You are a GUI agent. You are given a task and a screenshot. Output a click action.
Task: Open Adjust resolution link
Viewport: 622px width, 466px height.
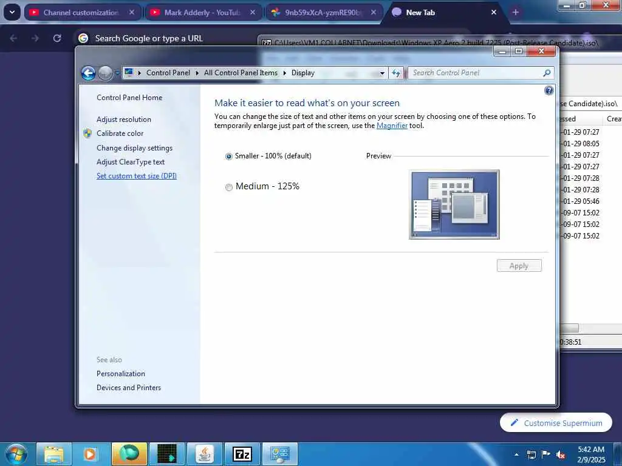[x=124, y=120]
